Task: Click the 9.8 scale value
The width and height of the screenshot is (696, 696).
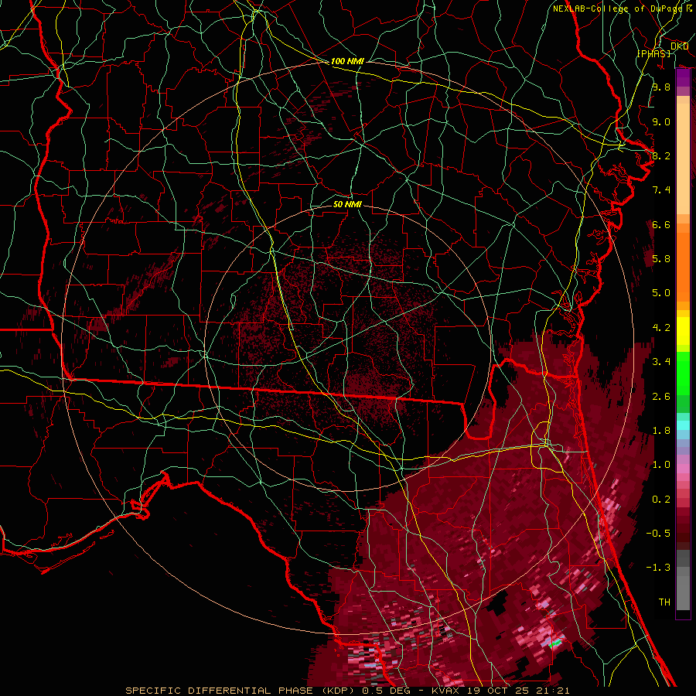Action: tap(661, 87)
